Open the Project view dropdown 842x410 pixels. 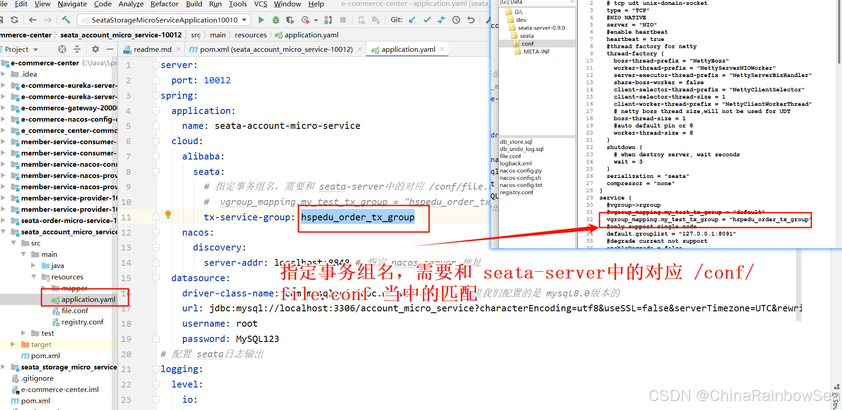click(36, 50)
